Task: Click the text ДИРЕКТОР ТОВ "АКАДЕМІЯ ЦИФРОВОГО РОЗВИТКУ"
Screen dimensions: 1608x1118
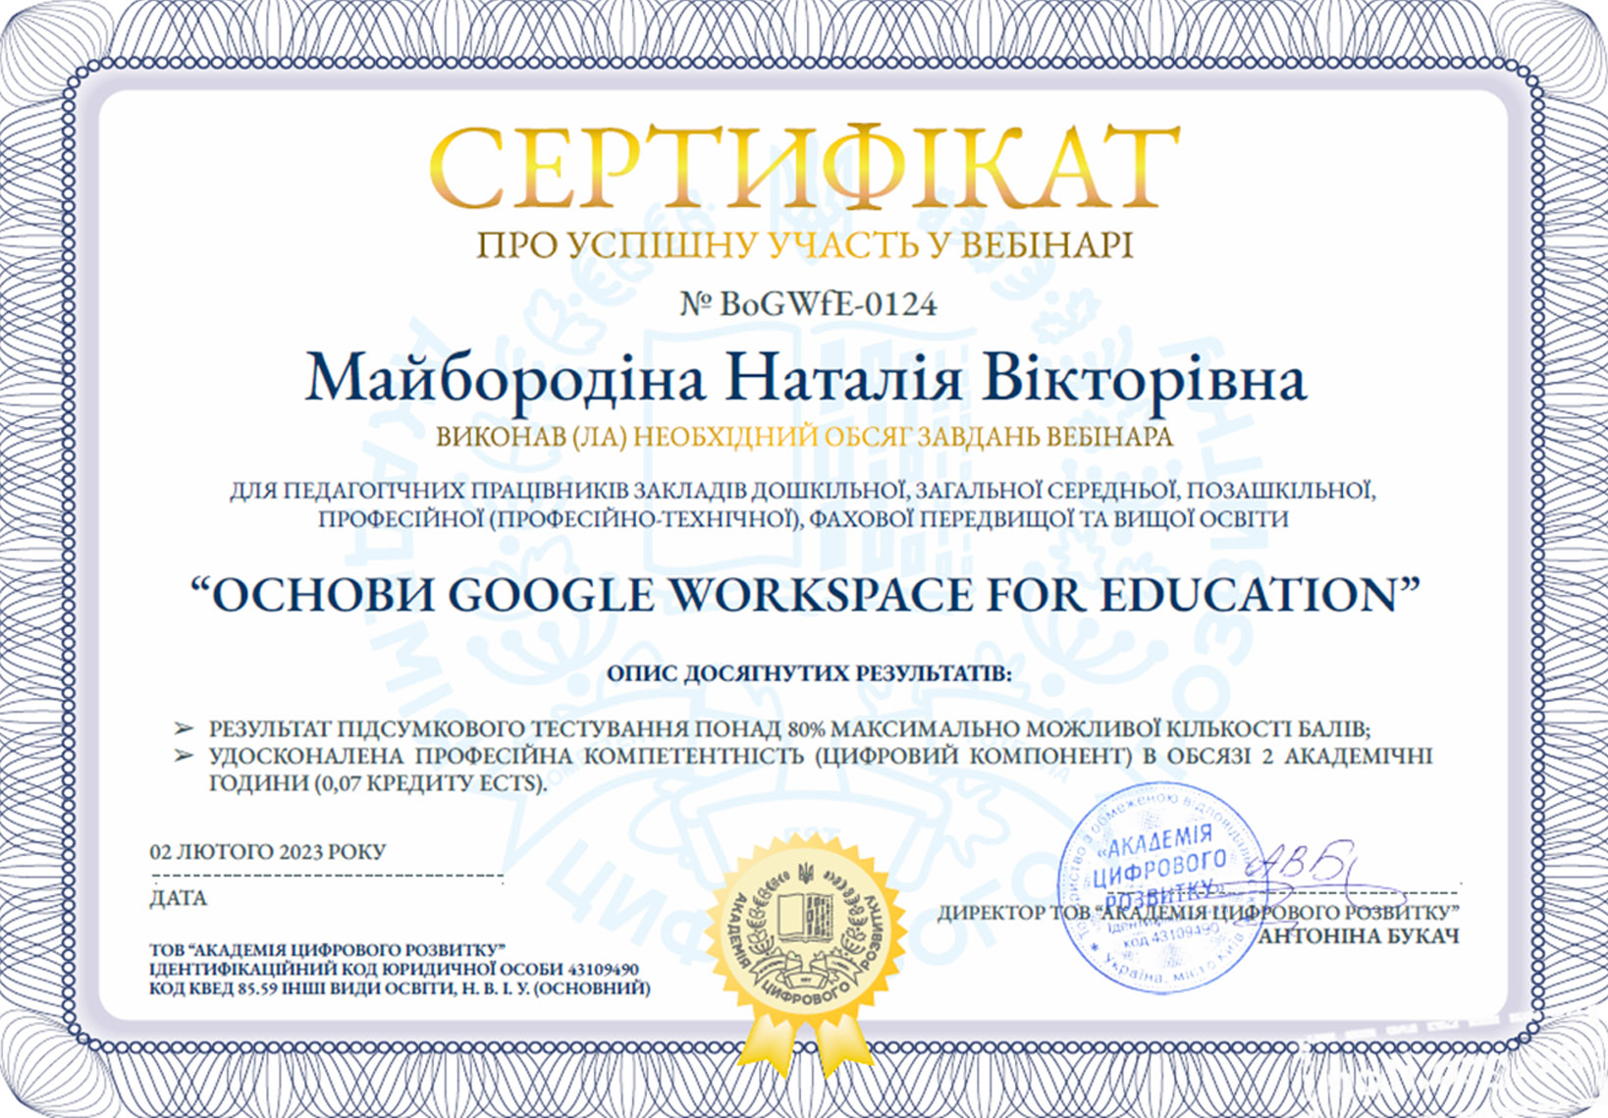Action: click(x=1199, y=914)
